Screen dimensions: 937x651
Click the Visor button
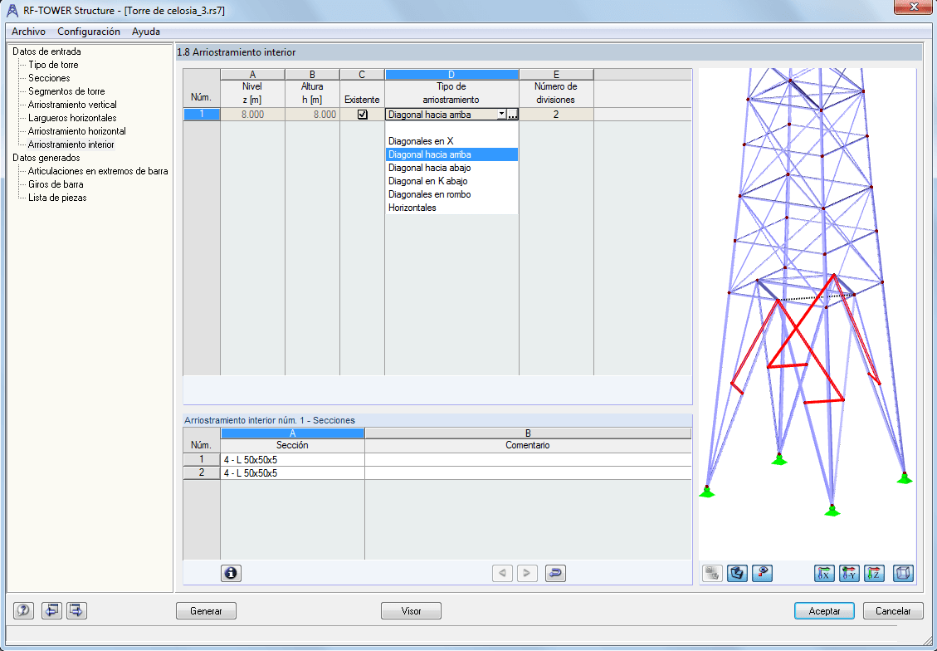coord(411,611)
